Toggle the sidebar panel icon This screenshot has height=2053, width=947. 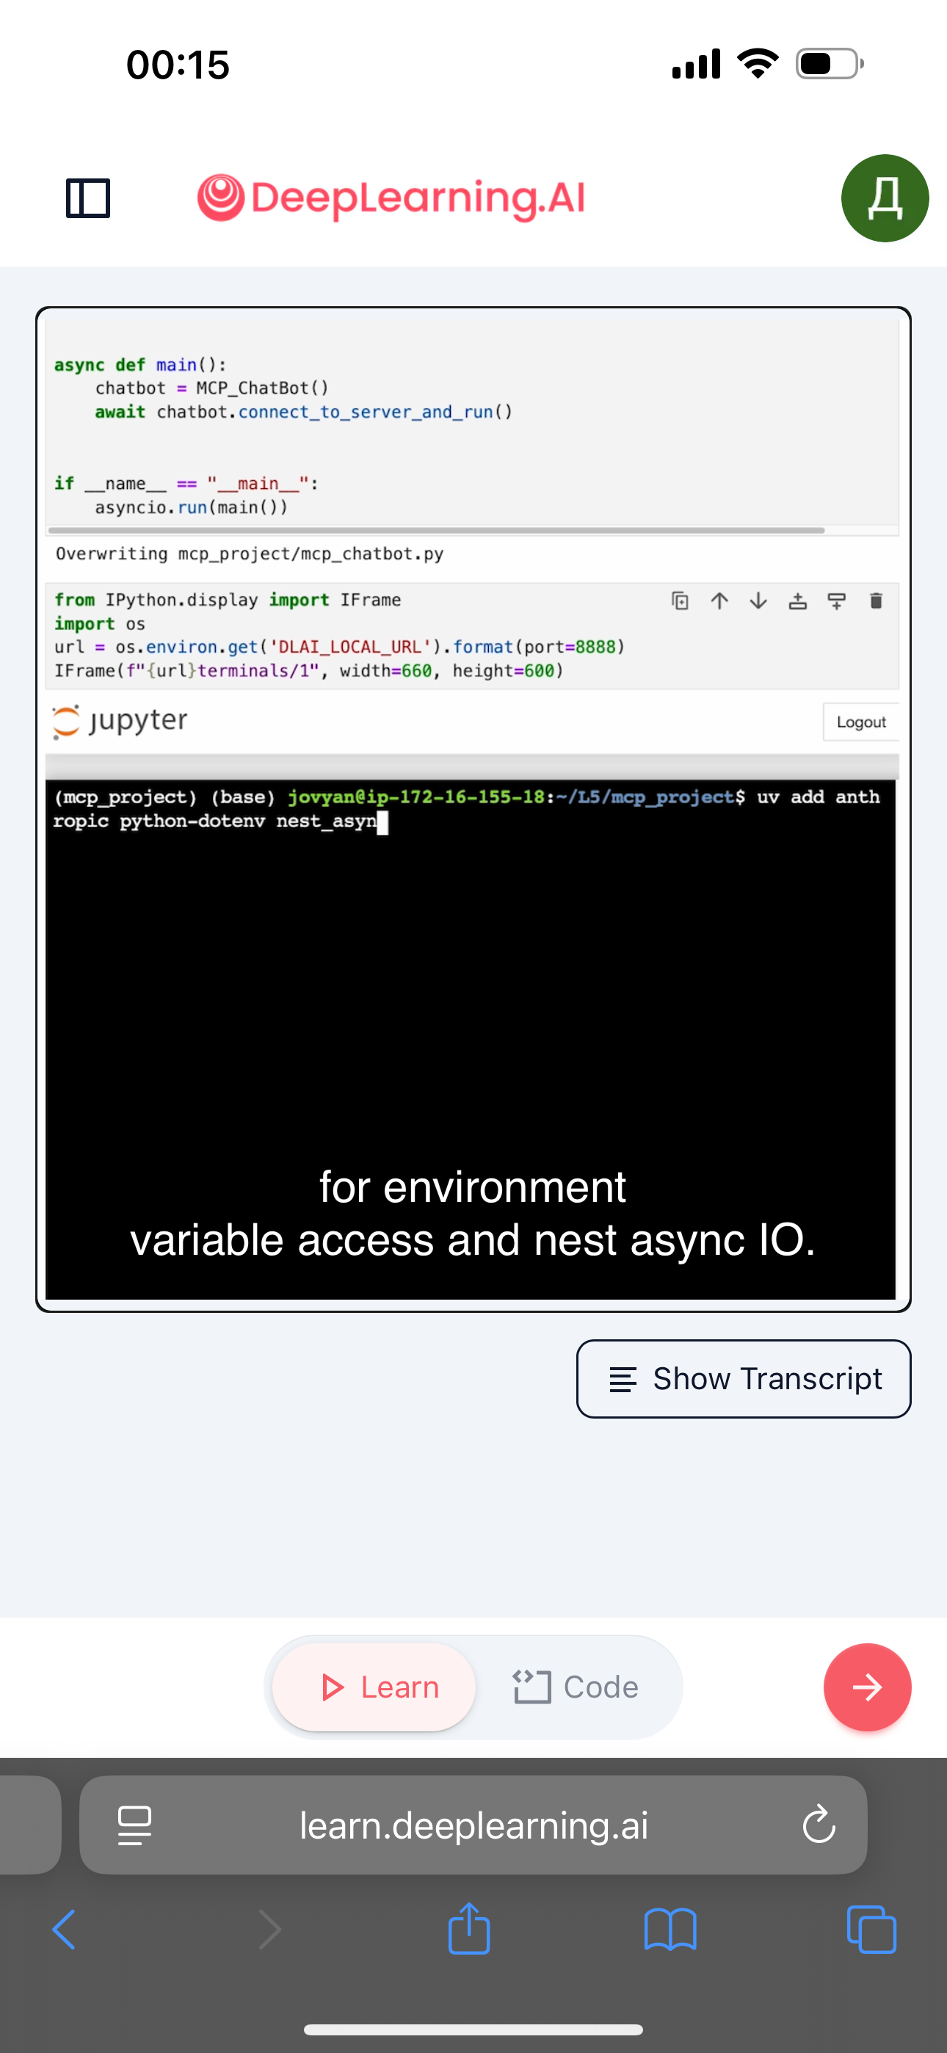(87, 198)
